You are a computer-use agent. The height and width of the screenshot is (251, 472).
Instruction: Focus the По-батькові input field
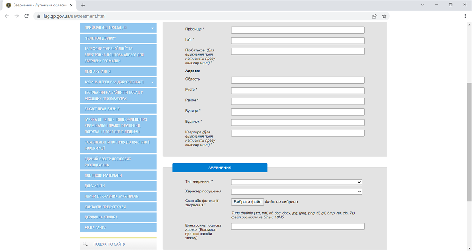click(298, 51)
